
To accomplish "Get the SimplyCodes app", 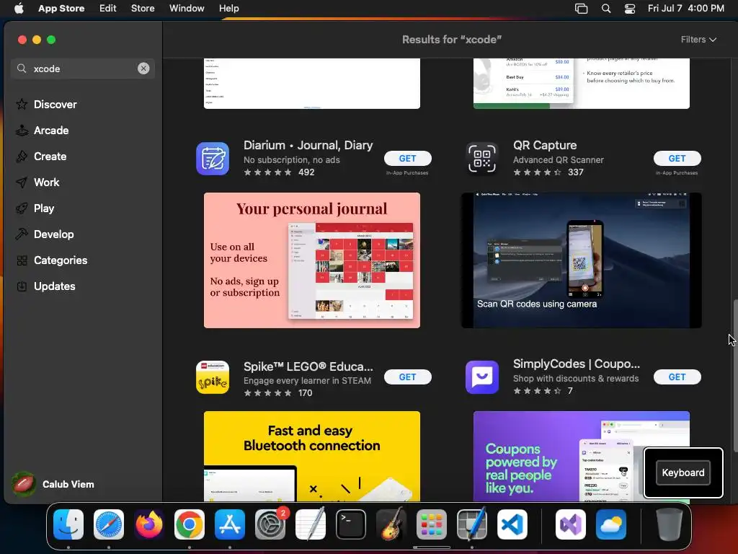I will pos(677,377).
